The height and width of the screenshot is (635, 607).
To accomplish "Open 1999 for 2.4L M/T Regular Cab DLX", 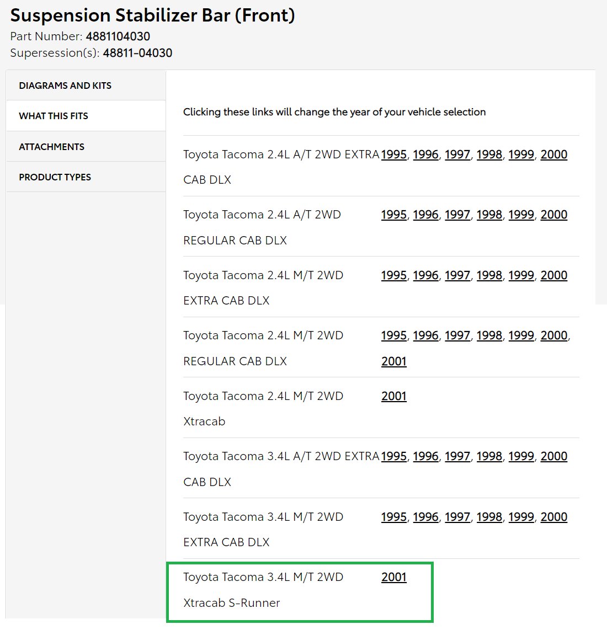I will 521,335.
